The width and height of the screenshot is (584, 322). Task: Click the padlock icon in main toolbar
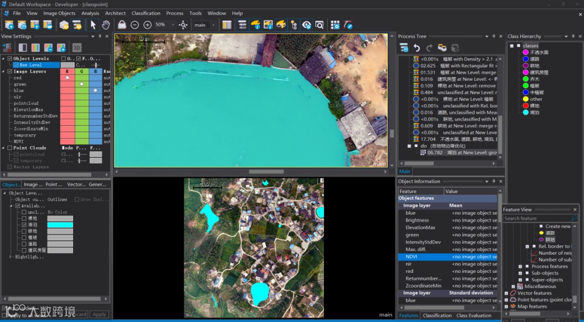point(122,25)
